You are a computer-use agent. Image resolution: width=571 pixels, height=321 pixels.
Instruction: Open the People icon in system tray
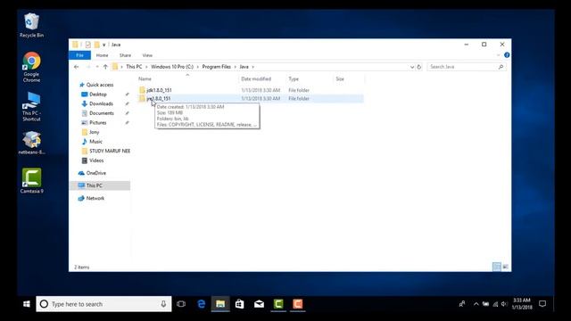click(462, 304)
